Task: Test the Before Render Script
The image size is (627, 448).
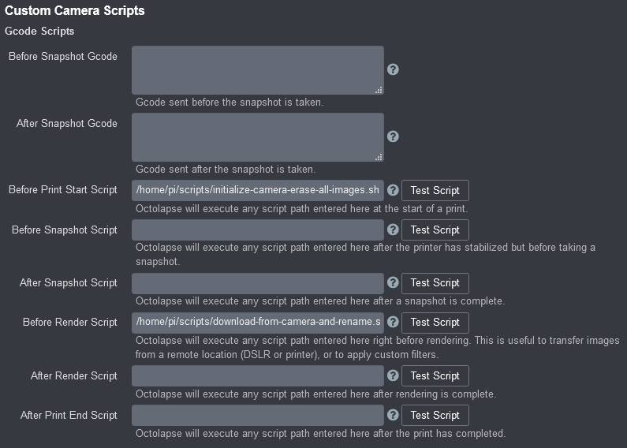Action: pyautogui.click(x=435, y=322)
